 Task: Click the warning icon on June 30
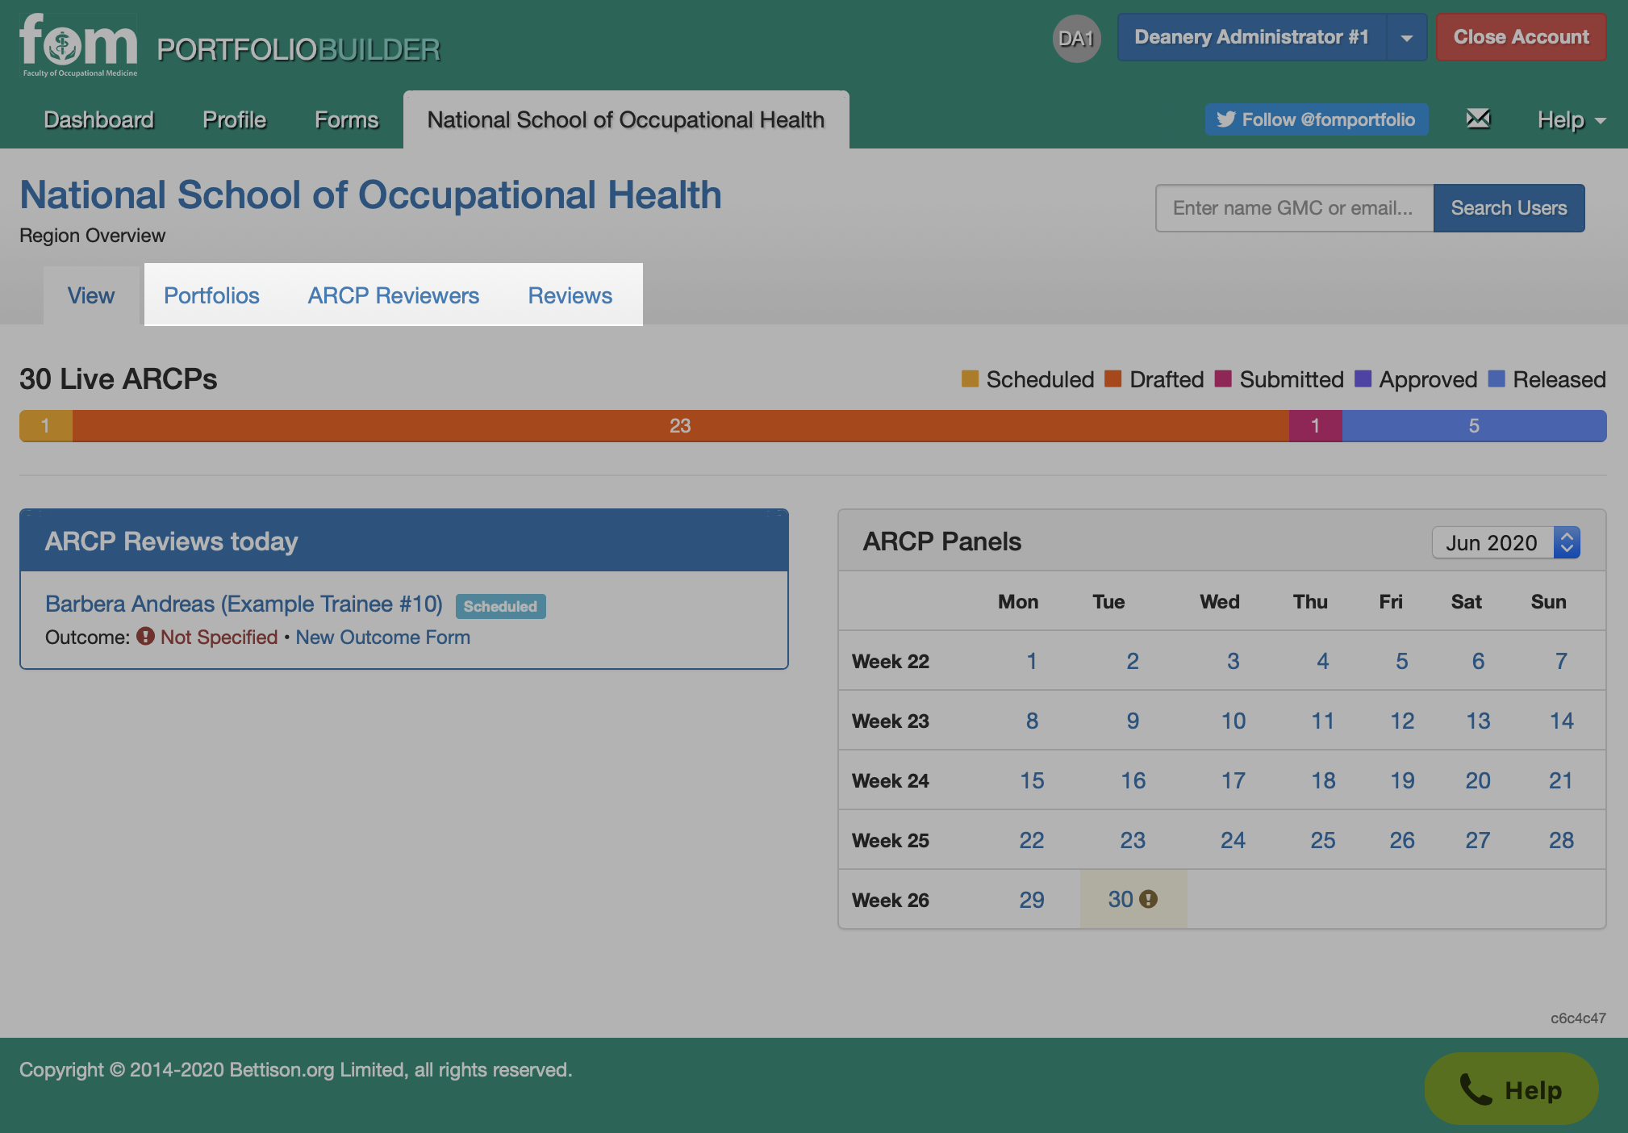pyautogui.click(x=1149, y=899)
